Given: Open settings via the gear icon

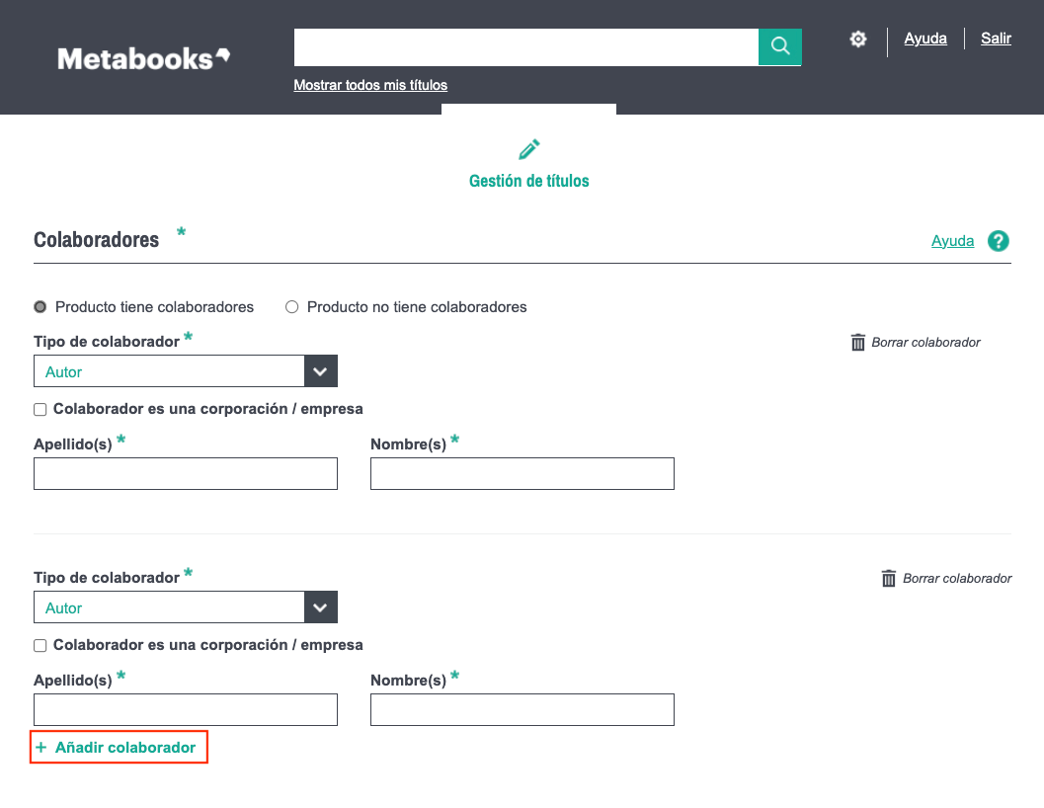Looking at the screenshot, I should click(x=858, y=40).
